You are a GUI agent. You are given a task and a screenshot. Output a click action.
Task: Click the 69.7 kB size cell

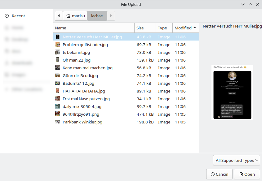144,45
